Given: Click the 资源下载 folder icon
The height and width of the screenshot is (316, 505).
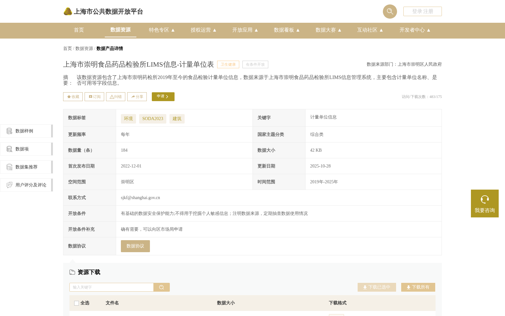Looking at the screenshot, I should (72, 272).
